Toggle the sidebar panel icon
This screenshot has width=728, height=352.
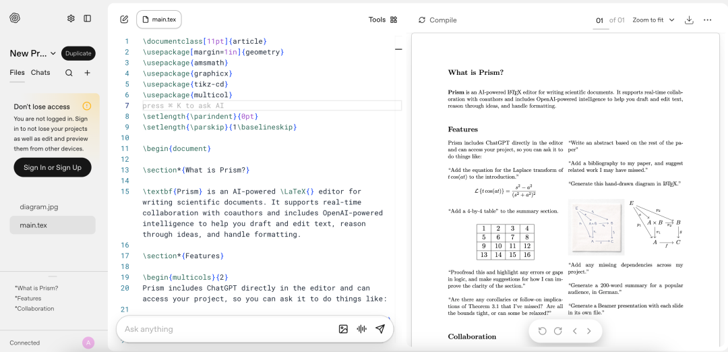[x=87, y=18]
